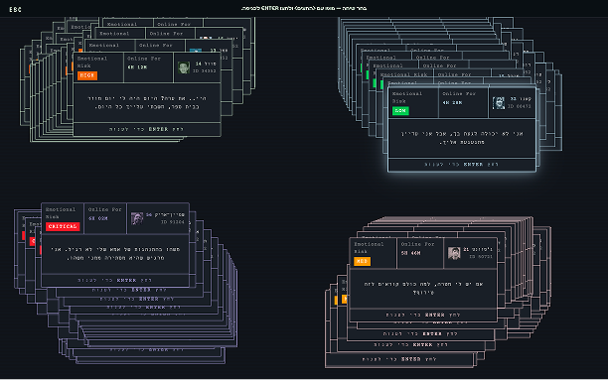Open the avatar on the LOW risk card
Screen dimensions: 608x380
[499, 102]
